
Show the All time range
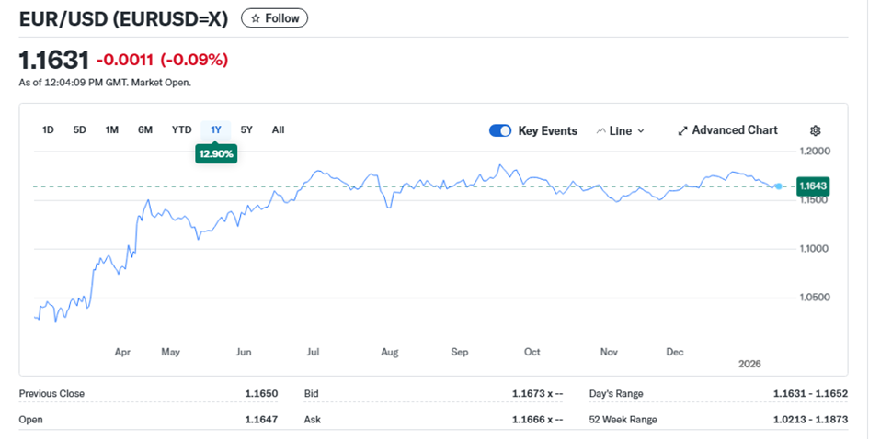pyautogui.click(x=278, y=130)
